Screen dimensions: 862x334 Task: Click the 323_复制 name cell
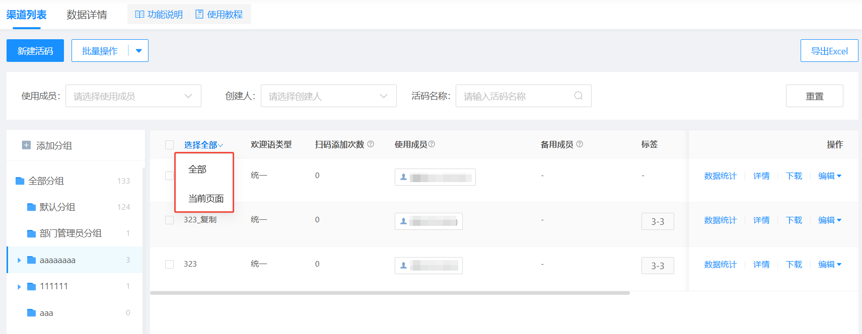(x=200, y=220)
